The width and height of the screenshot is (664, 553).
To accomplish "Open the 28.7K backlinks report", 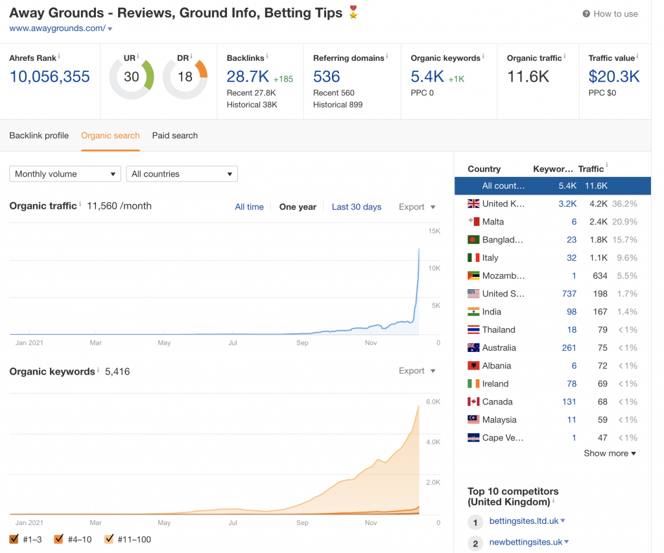I will tap(248, 76).
